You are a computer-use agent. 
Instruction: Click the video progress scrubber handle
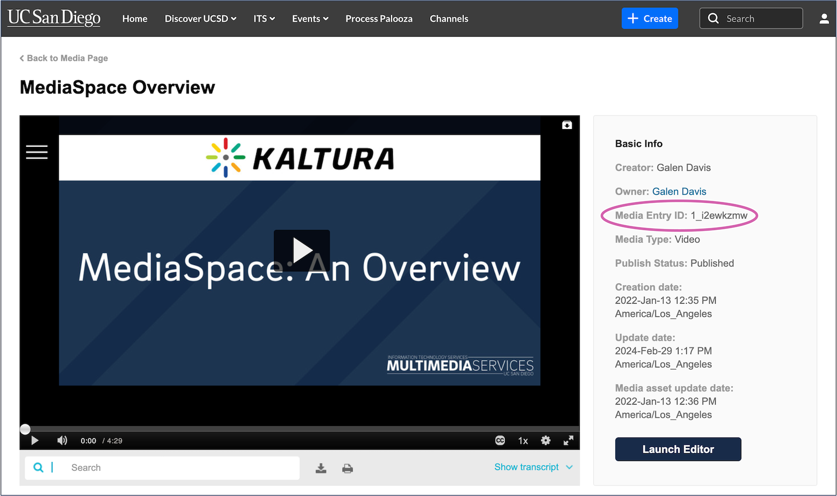pos(25,429)
